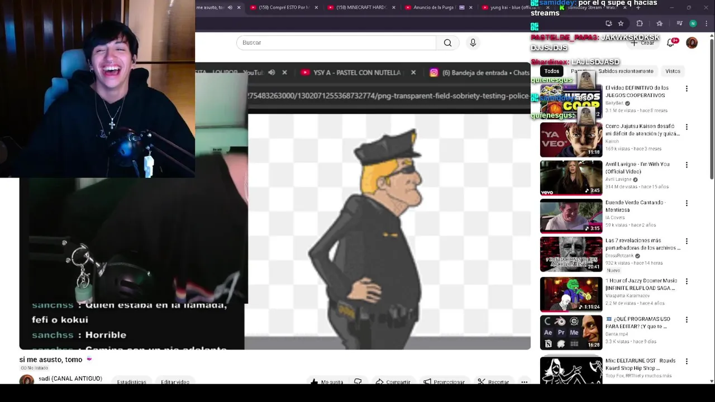Open 'Jazzy Doomer Music' video thumbnail

coord(571,294)
